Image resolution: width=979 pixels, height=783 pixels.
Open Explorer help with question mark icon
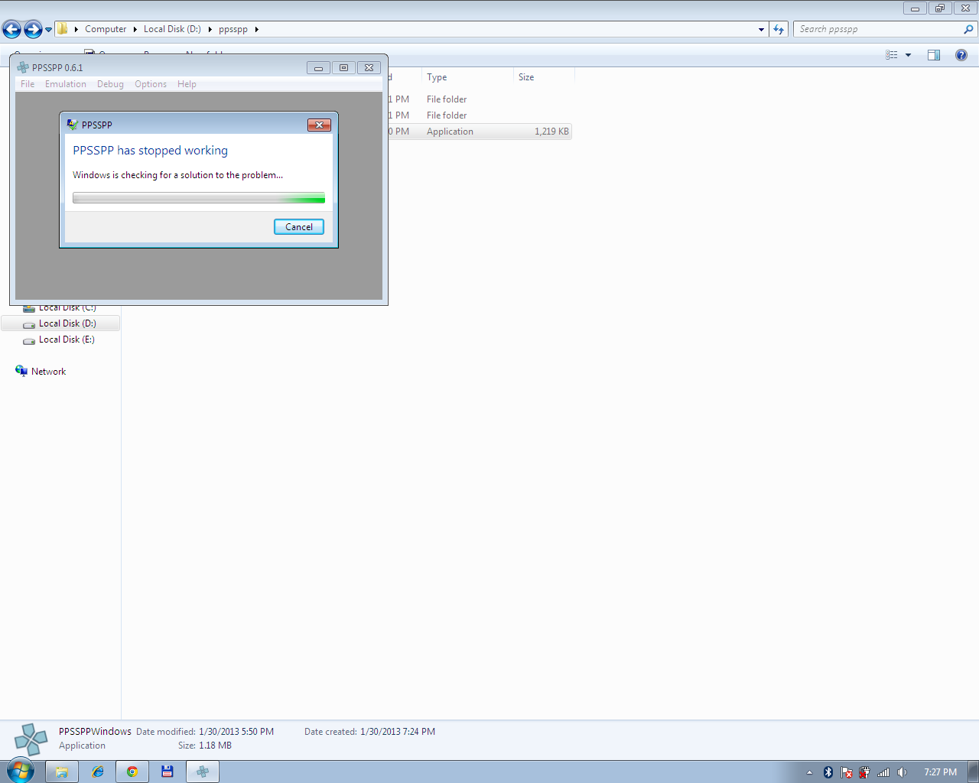point(961,55)
